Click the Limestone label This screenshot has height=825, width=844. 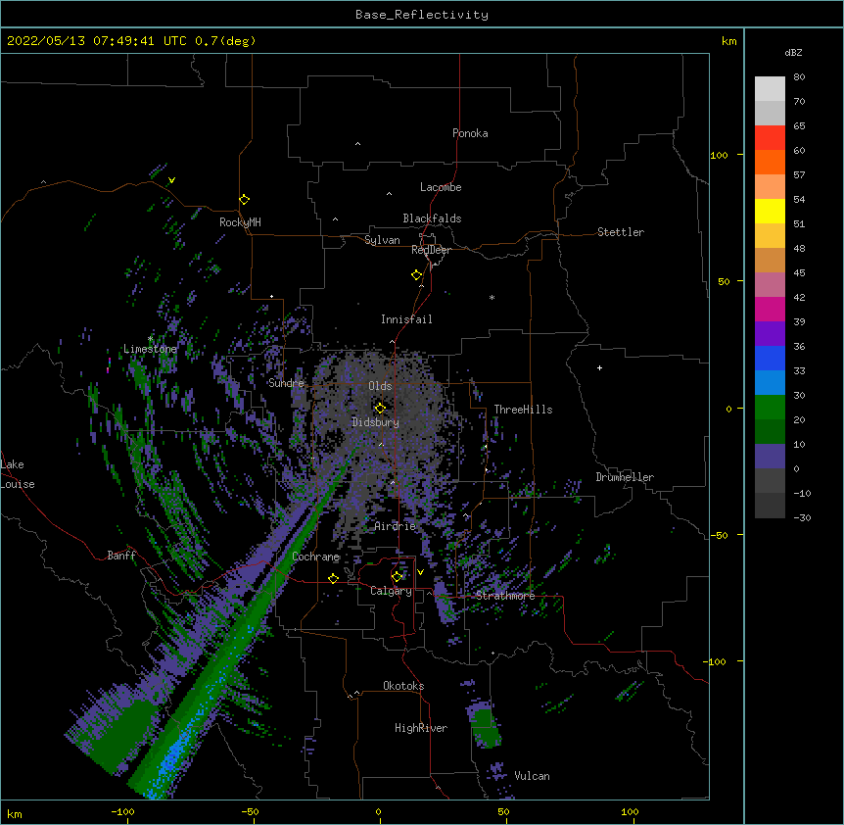[x=150, y=349]
